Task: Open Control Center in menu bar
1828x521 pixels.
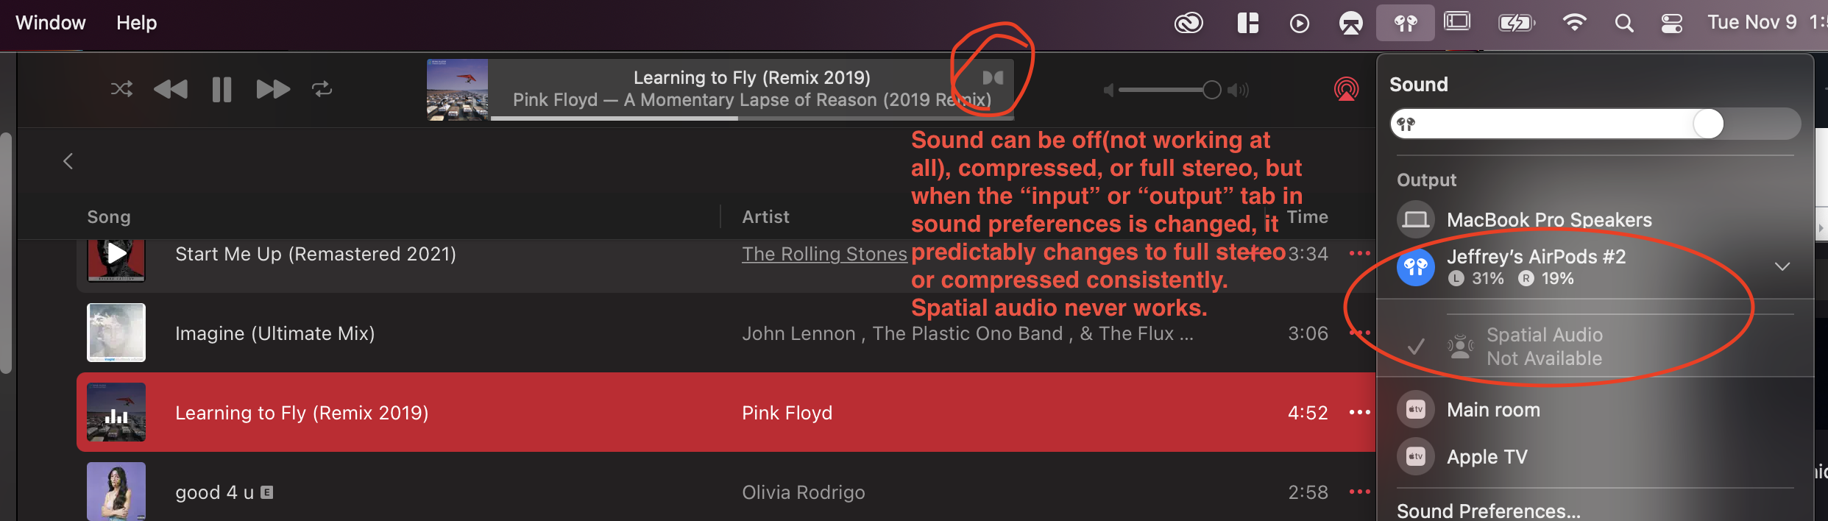Action: [1671, 24]
